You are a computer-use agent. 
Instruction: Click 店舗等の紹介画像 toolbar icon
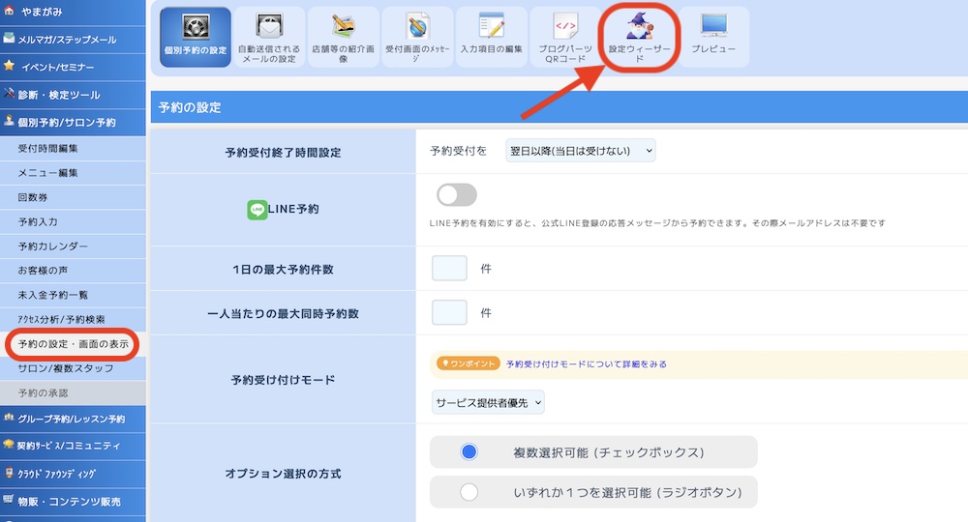tap(343, 37)
